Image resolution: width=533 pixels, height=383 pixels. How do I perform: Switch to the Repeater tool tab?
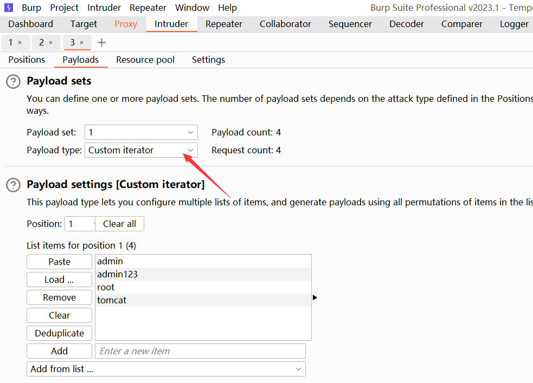pos(224,24)
